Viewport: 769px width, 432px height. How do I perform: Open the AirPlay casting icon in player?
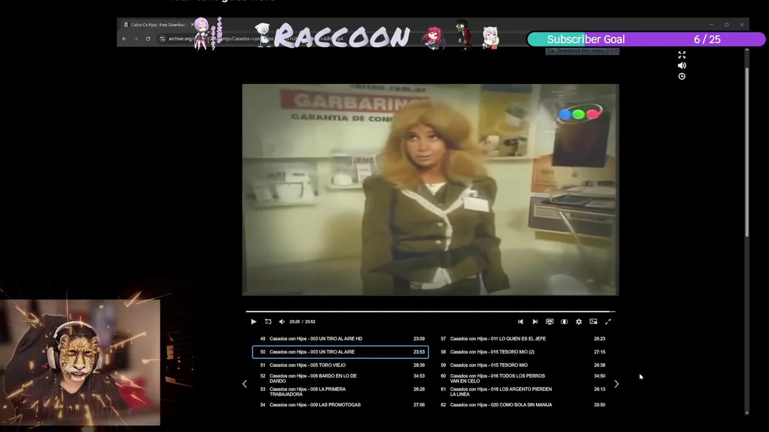coord(549,322)
